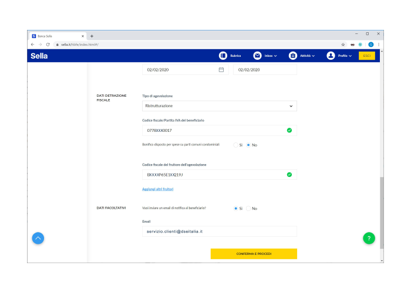Bookmark page with the star icon
411x293 pixels.
pos(343,45)
